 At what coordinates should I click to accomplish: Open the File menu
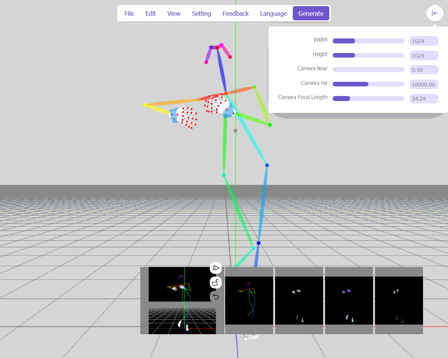tap(129, 13)
